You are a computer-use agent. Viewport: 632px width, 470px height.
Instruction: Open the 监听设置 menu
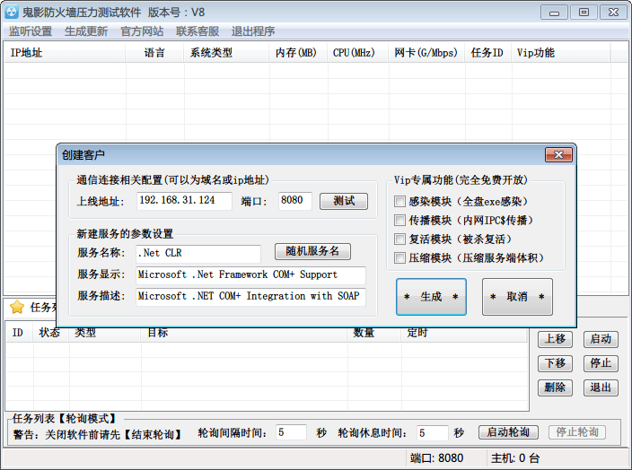31,31
